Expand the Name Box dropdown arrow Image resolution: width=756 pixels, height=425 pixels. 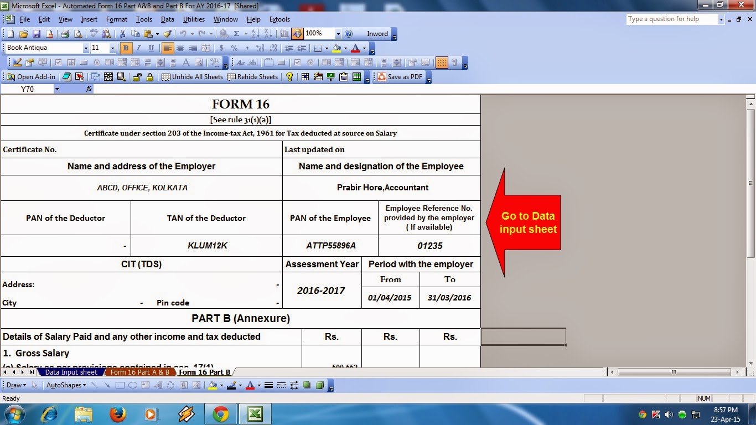[57, 89]
